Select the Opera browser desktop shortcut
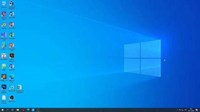200x112 pixels. coord(4,15)
